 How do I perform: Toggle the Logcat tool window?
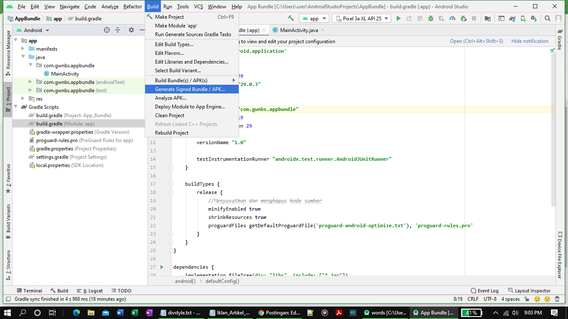coord(91,290)
